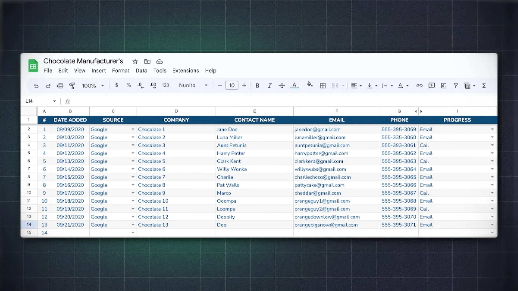Open vertical align dropdown

(x=372, y=86)
